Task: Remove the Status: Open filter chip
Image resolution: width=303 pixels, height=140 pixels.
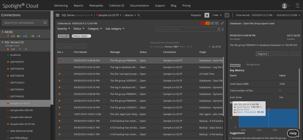Action: (x=89, y=36)
